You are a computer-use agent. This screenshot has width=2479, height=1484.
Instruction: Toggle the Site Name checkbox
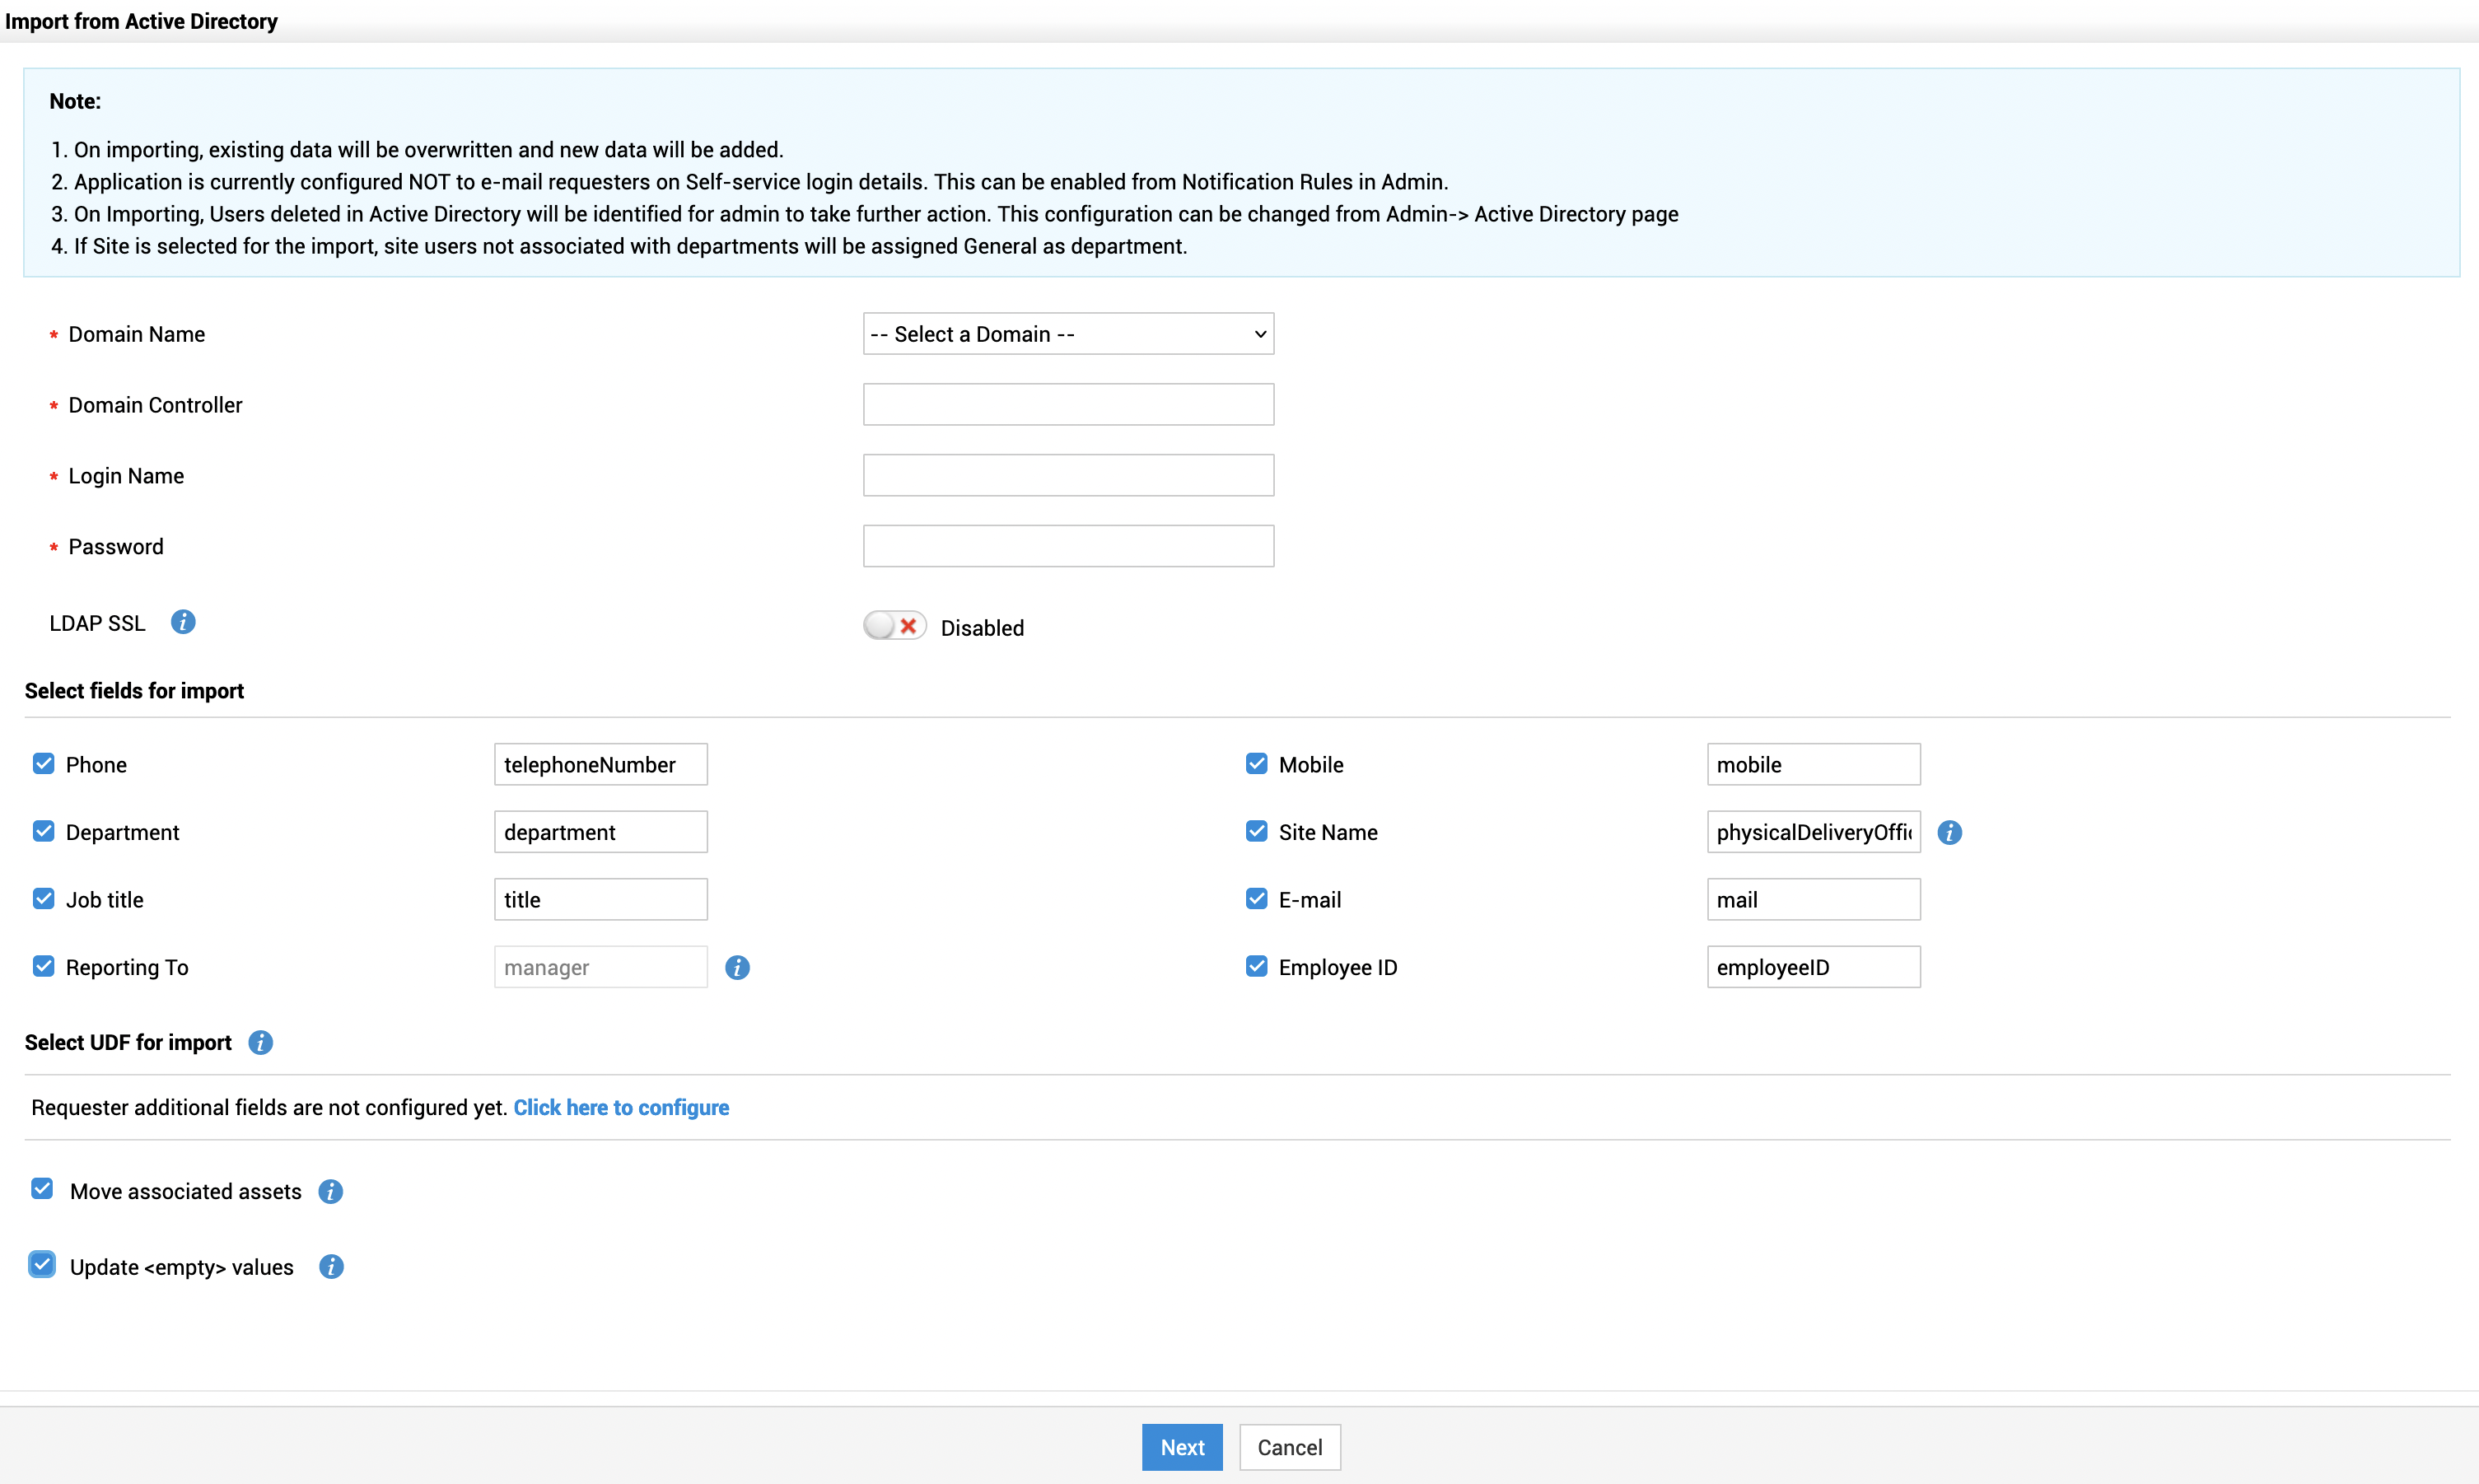pos(1256,831)
